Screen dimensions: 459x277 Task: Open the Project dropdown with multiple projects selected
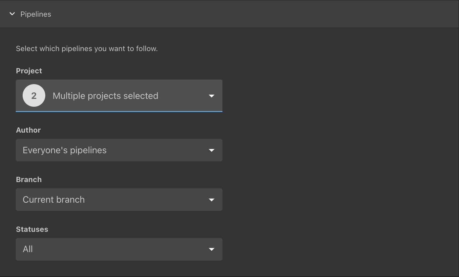point(119,96)
